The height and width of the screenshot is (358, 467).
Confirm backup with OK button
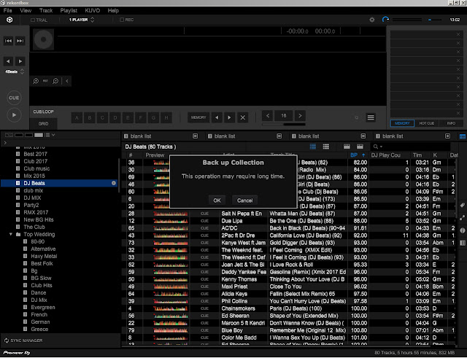(x=217, y=201)
